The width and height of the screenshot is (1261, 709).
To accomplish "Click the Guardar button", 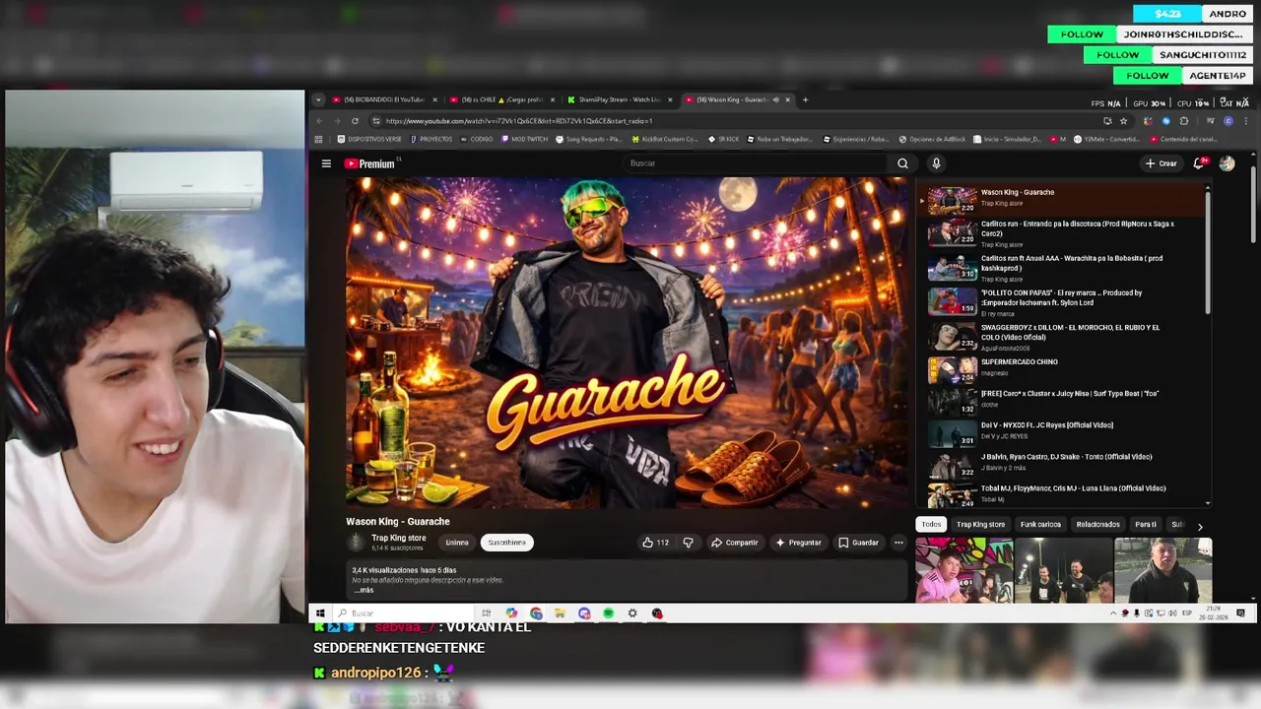I will pos(858,543).
